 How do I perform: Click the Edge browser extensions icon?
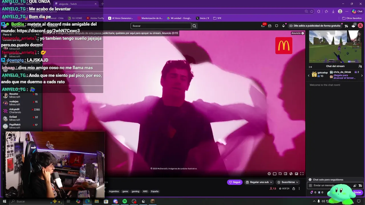(319, 11)
